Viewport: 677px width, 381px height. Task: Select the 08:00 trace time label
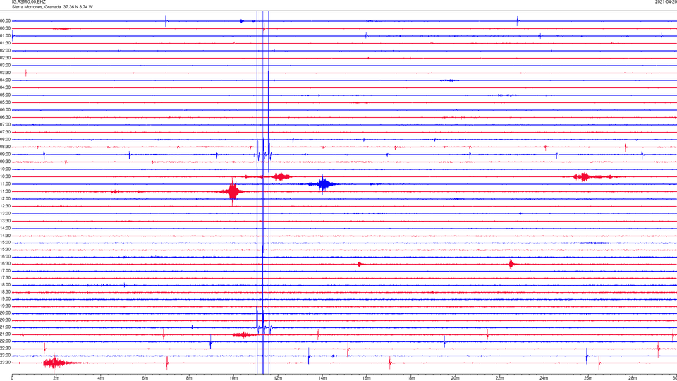5,140
